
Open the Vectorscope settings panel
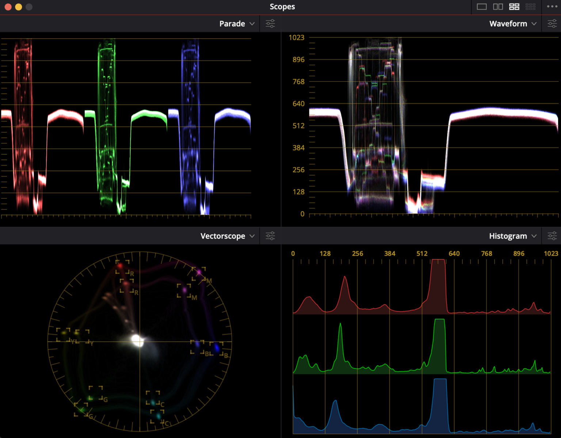[x=270, y=236]
